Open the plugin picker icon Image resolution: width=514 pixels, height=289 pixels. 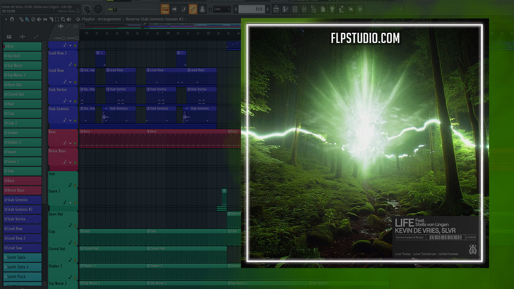331,9
